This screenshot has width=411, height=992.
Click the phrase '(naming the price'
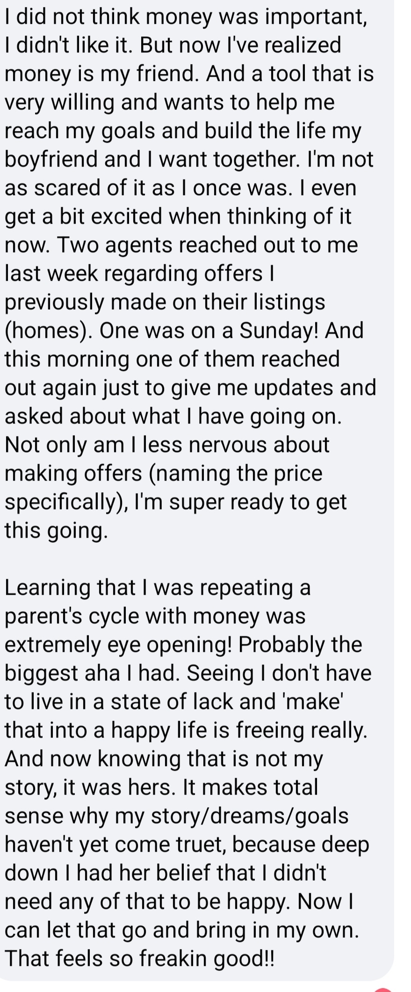pyautogui.click(x=235, y=473)
